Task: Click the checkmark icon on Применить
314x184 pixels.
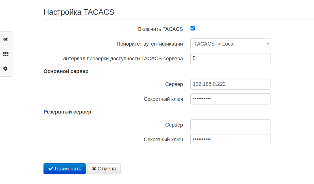Action: (51, 169)
